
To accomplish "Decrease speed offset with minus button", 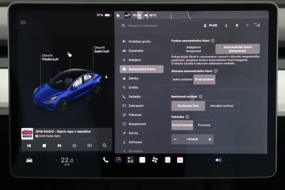I will coord(175,139).
